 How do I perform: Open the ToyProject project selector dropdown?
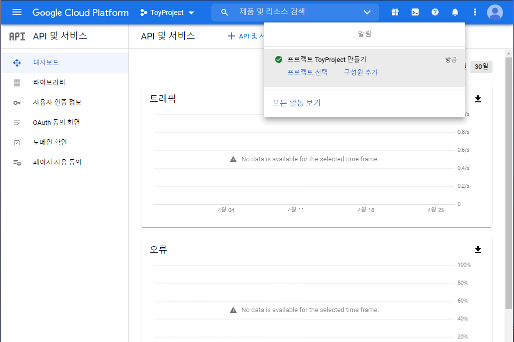pyautogui.click(x=167, y=12)
